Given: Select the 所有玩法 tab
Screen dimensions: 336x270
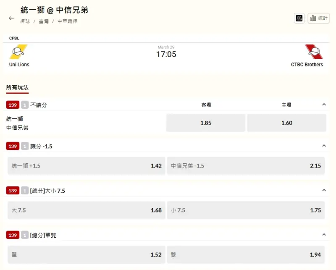Looking at the screenshot, I should [x=17, y=87].
